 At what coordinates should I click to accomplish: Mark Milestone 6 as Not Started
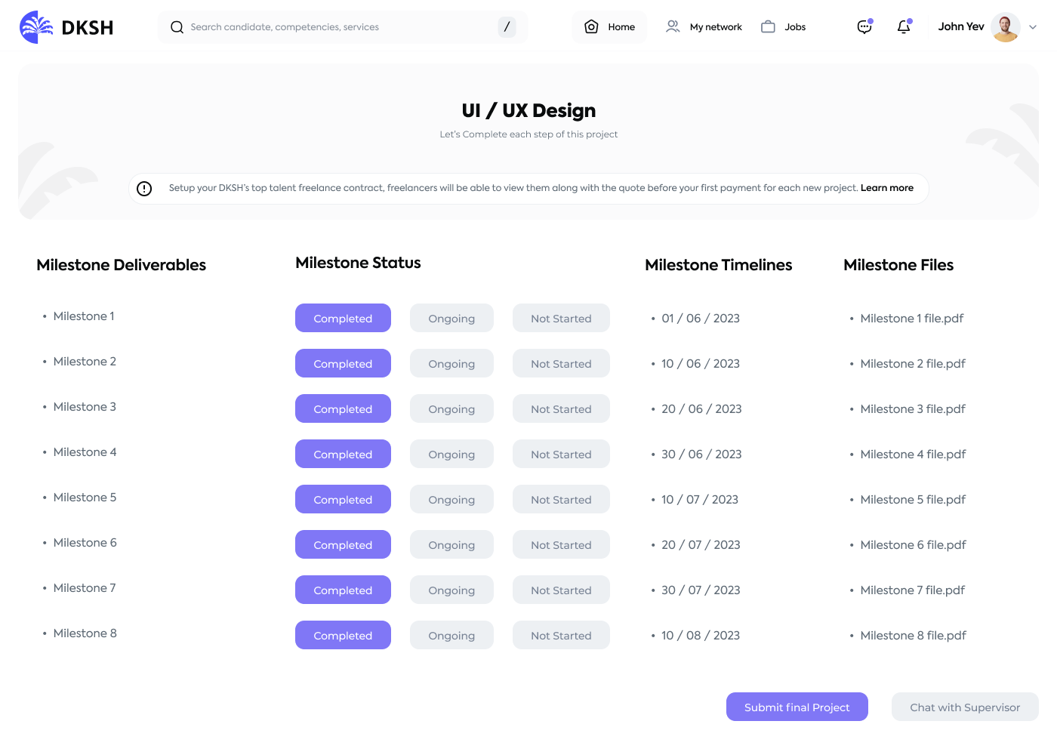point(561,544)
